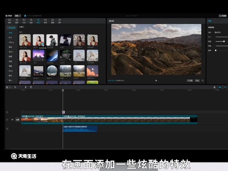Collapse the highlighted effects category header in sidebar
The image size is (228, 171).
coord(11,28)
